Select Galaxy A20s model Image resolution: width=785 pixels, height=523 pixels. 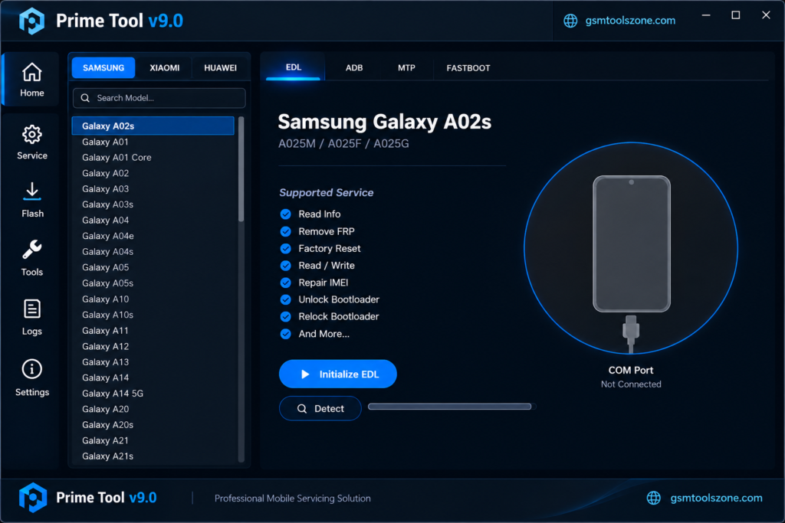pyautogui.click(x=153, y=425)
